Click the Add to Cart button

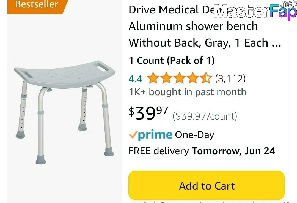[207, 185]
